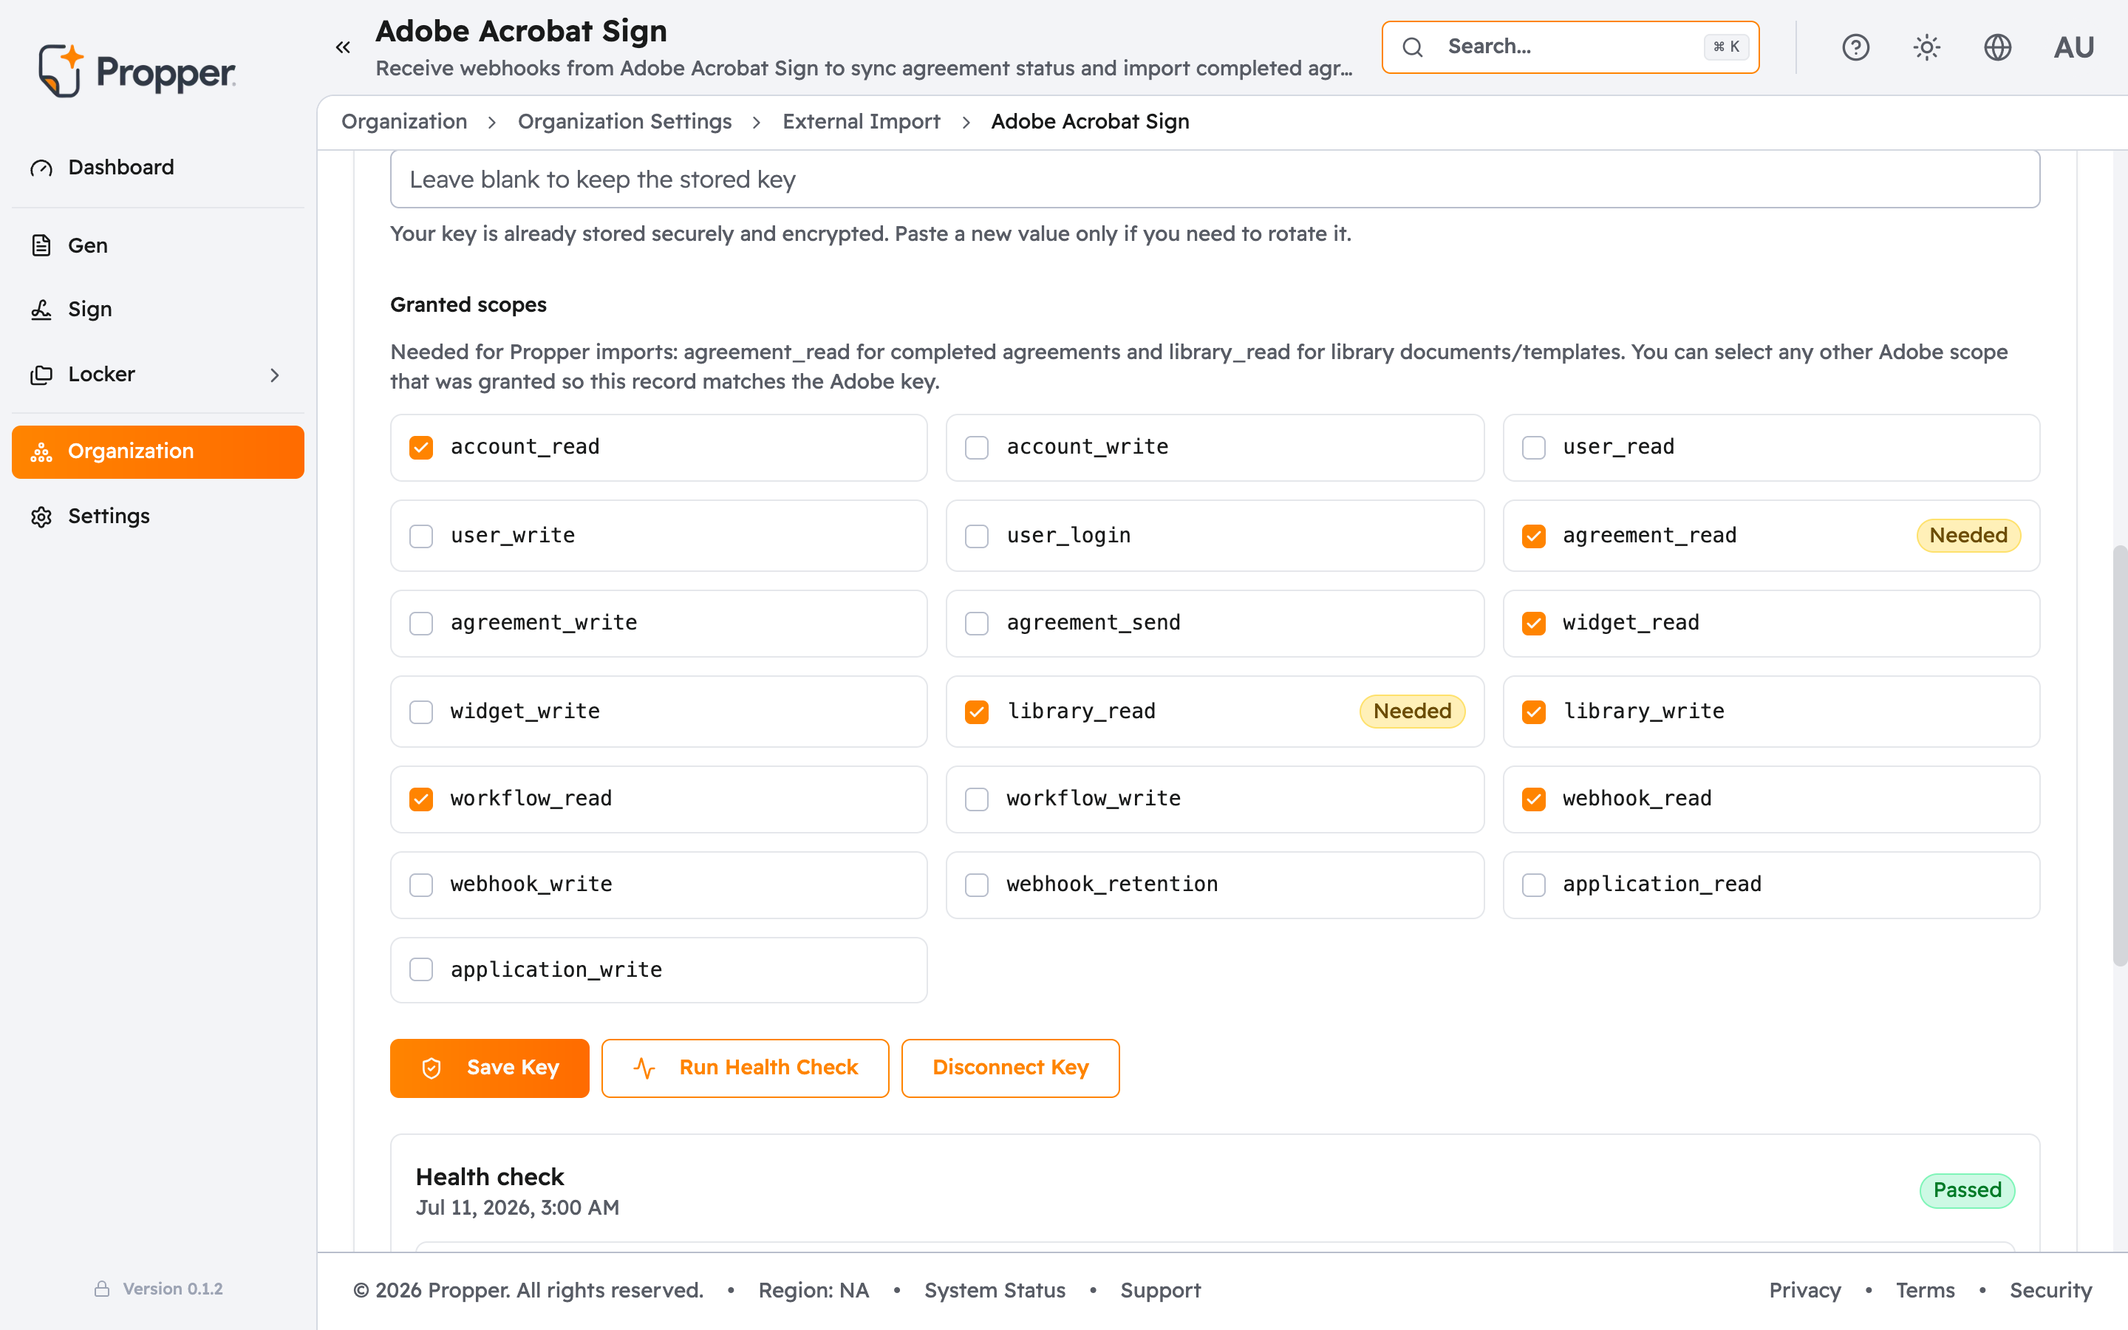This screenshot has height=1330, width=2128.
Task: Check the webhook_retention scope
Action: tap(977, 885)
